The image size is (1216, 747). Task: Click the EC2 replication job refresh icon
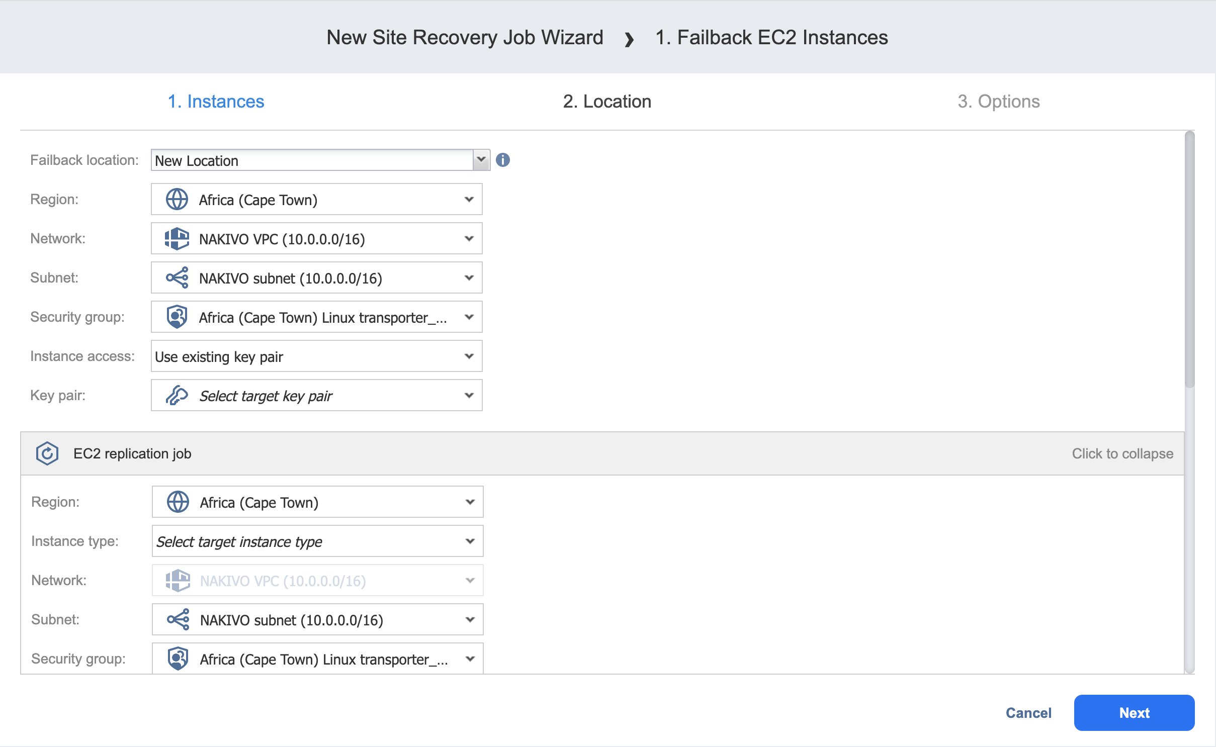(47, 453)
